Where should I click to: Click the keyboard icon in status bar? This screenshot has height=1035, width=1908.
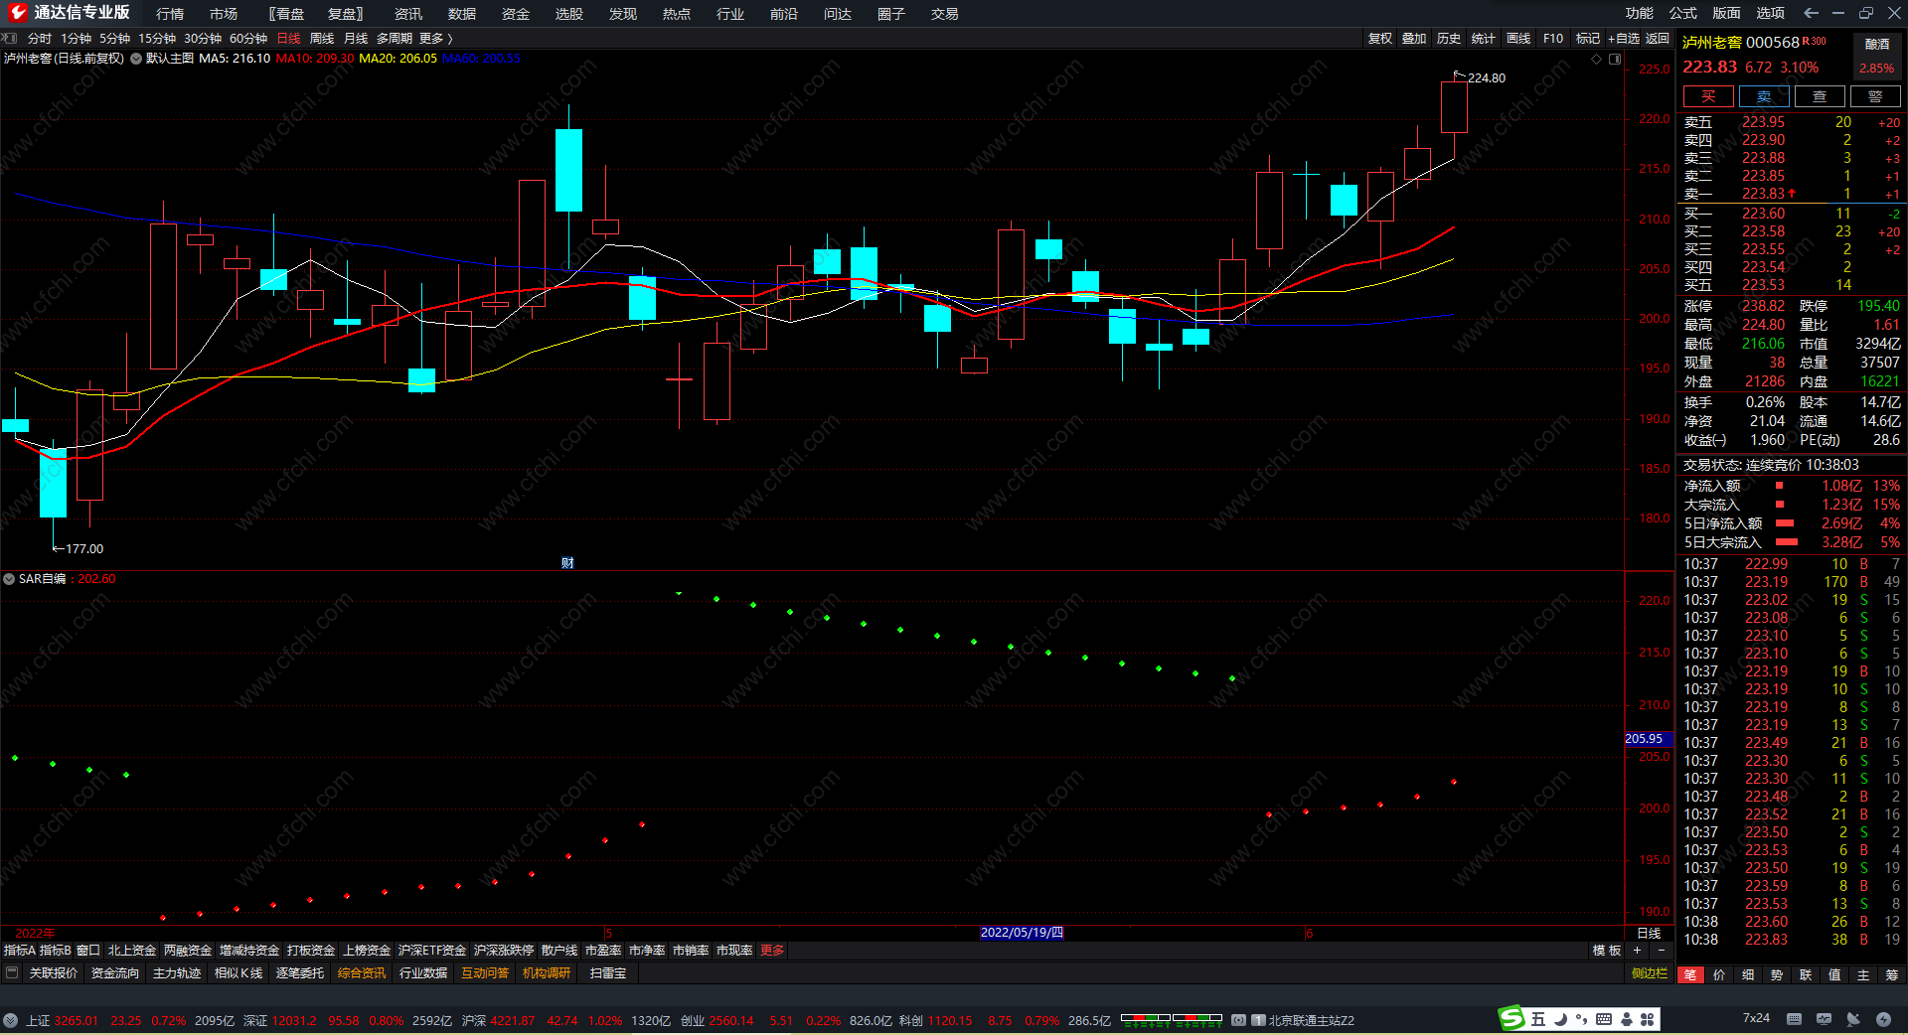pos(1794,1019)
